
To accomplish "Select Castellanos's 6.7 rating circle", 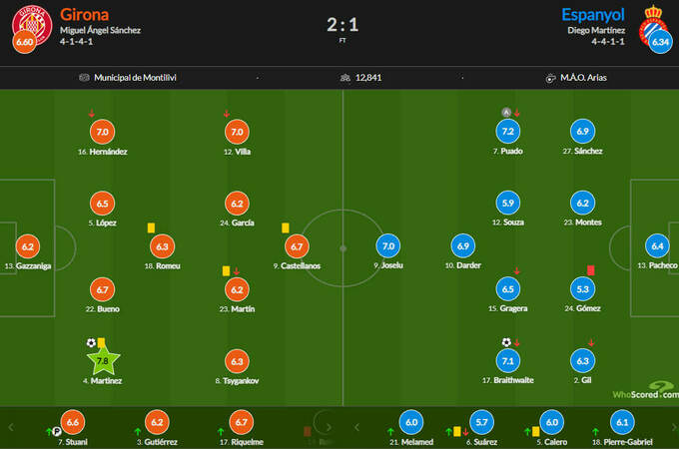I will pos(296,245).
